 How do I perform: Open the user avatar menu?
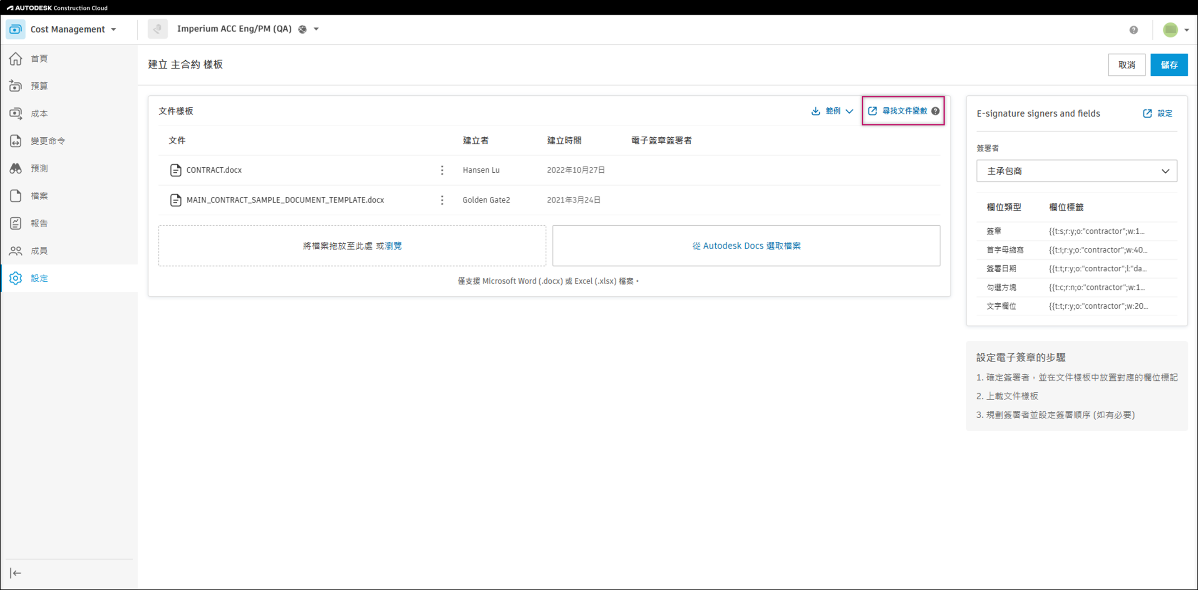[1171, 30]
